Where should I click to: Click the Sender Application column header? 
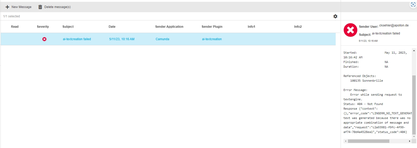tap(169, 27)
